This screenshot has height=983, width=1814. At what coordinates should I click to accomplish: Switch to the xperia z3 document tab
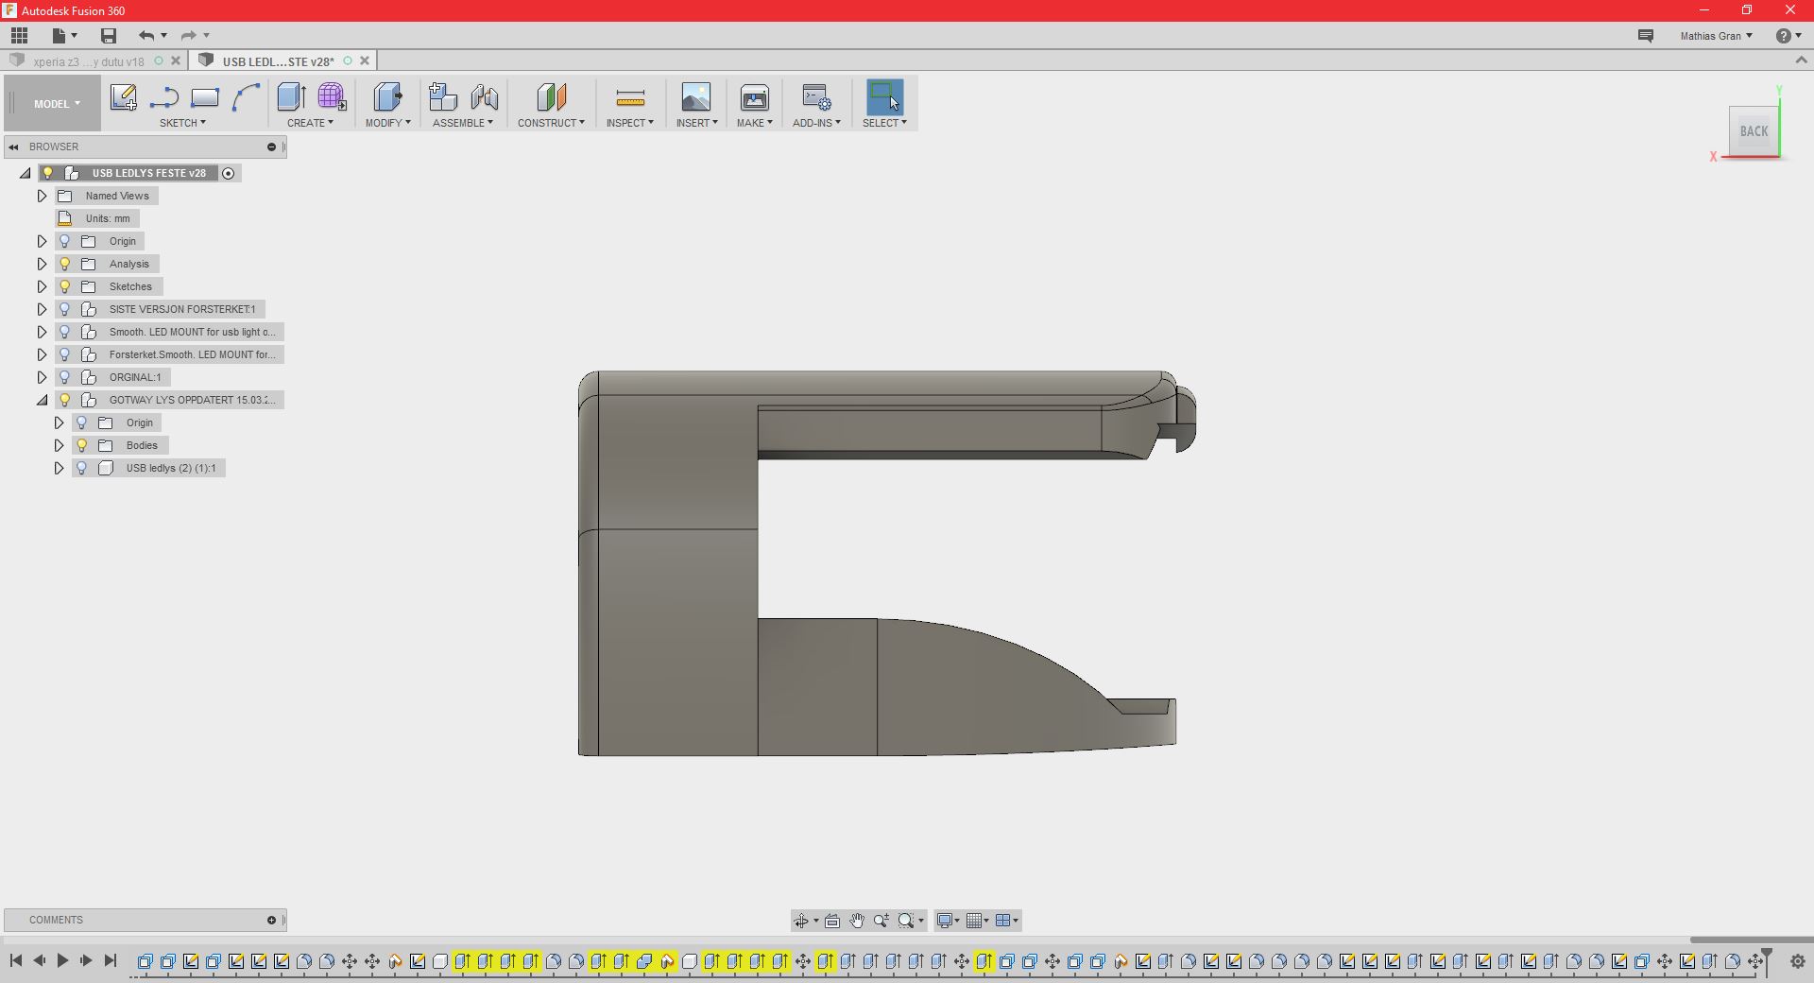pyautogui.click(x=88, y=61)
